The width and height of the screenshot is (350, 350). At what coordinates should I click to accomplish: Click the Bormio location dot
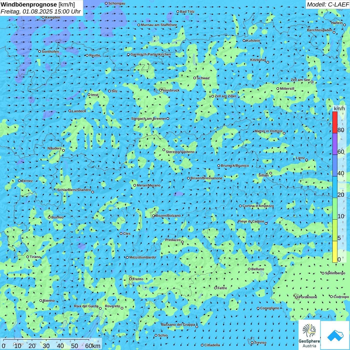coord(49,217)
